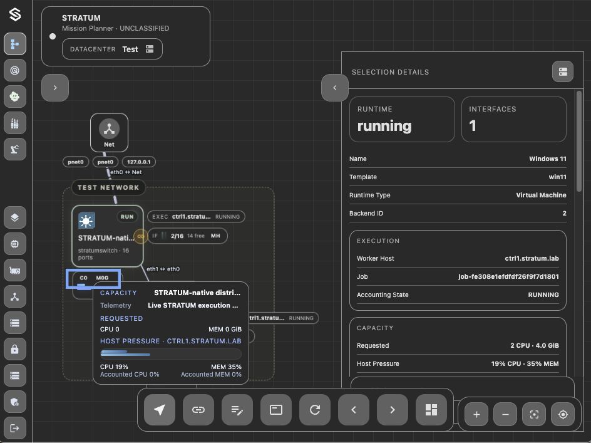The width and height of the screenshot is (591, 443).
Task: Click the Name value Windows 11
Action: (x=548, y=159)
